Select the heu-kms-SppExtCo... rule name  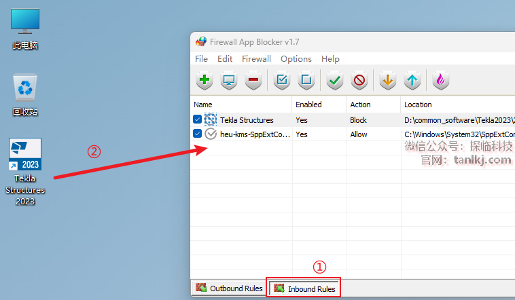[x=255, y=134]
